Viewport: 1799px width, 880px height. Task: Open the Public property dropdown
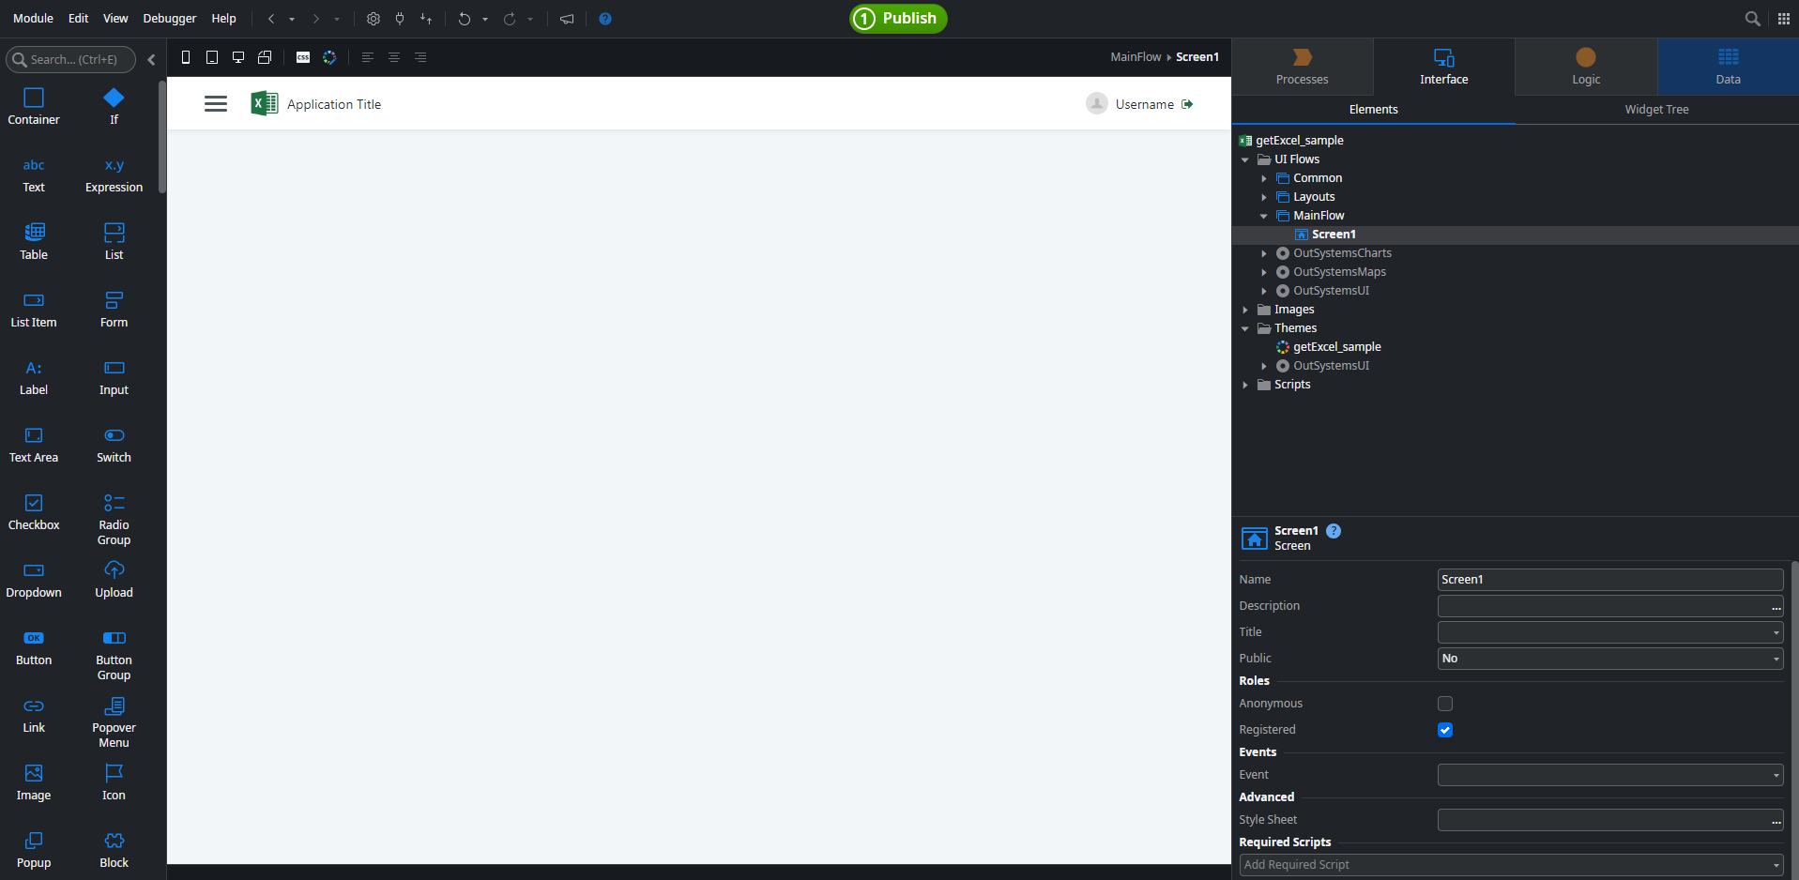pyautogui.click(x=1609, y=659)
